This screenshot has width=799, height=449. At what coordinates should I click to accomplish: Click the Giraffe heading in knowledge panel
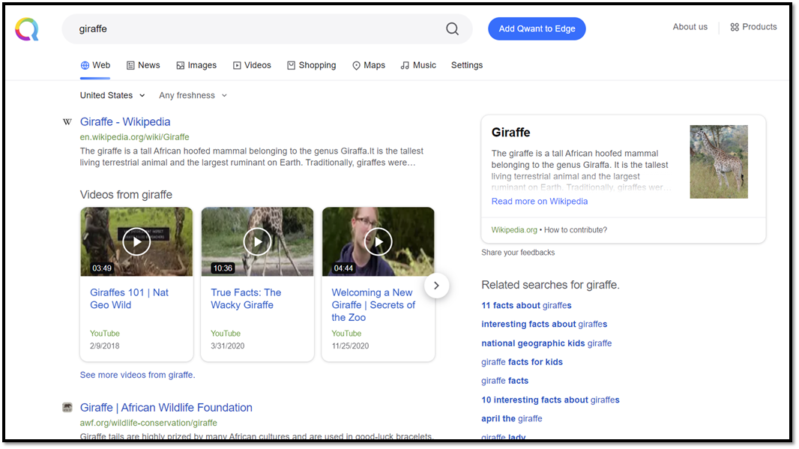point(510,133)
